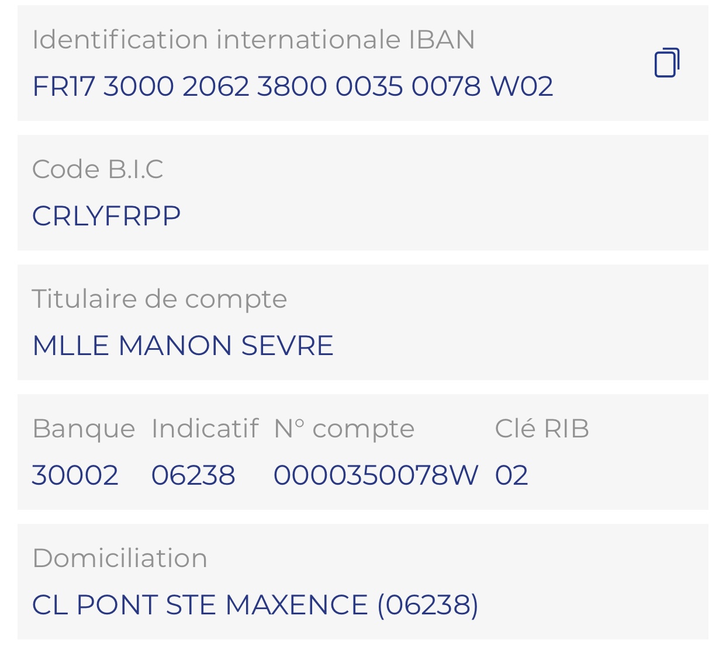The width and height of the screenshot is (726, 650).
Task: Select the "Identification internationale IBAN" label
Action: (x=253, y=40)
